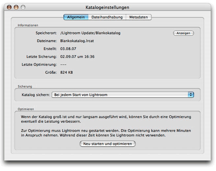This screenshot has height=171, width=216.
Task: Click the filename Blankokatalog.lrcat
Action: click(77, 41)
